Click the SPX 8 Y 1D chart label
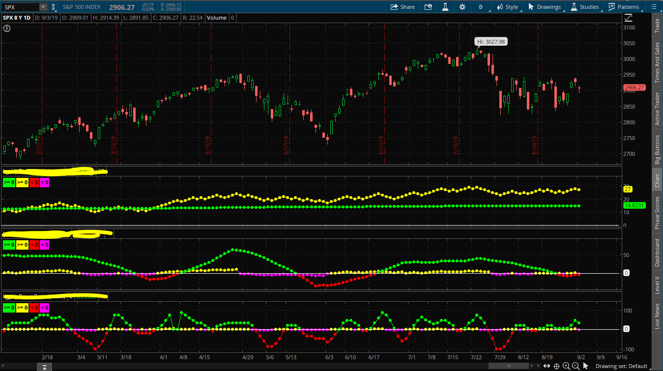 (x=17, y=18)
